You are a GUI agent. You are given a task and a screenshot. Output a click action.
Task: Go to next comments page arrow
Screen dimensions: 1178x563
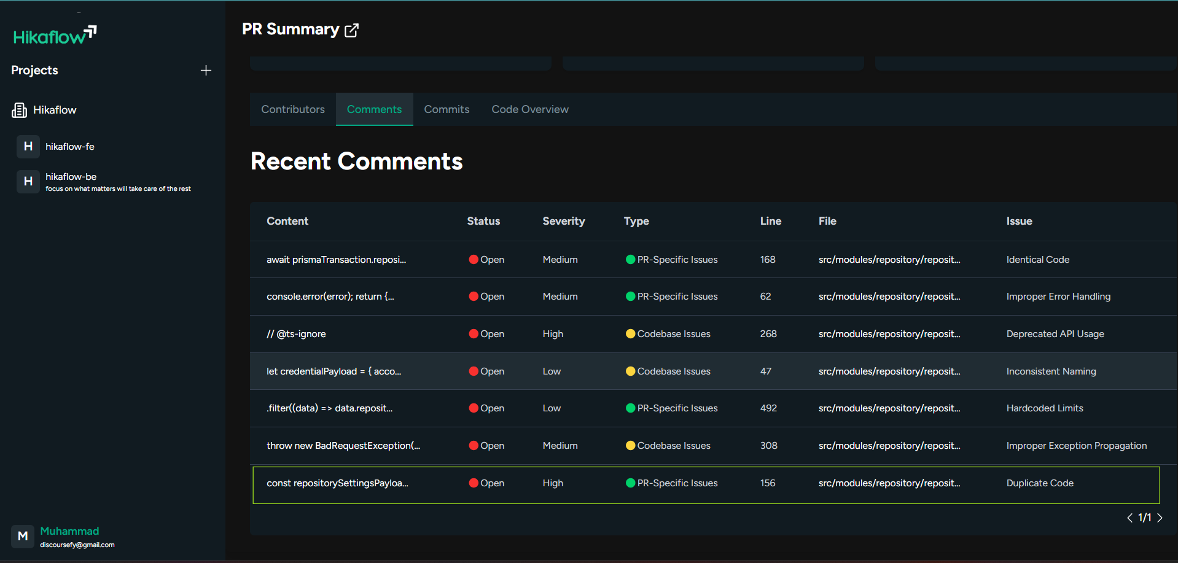pyautogui.click(x=1160, y=518)
